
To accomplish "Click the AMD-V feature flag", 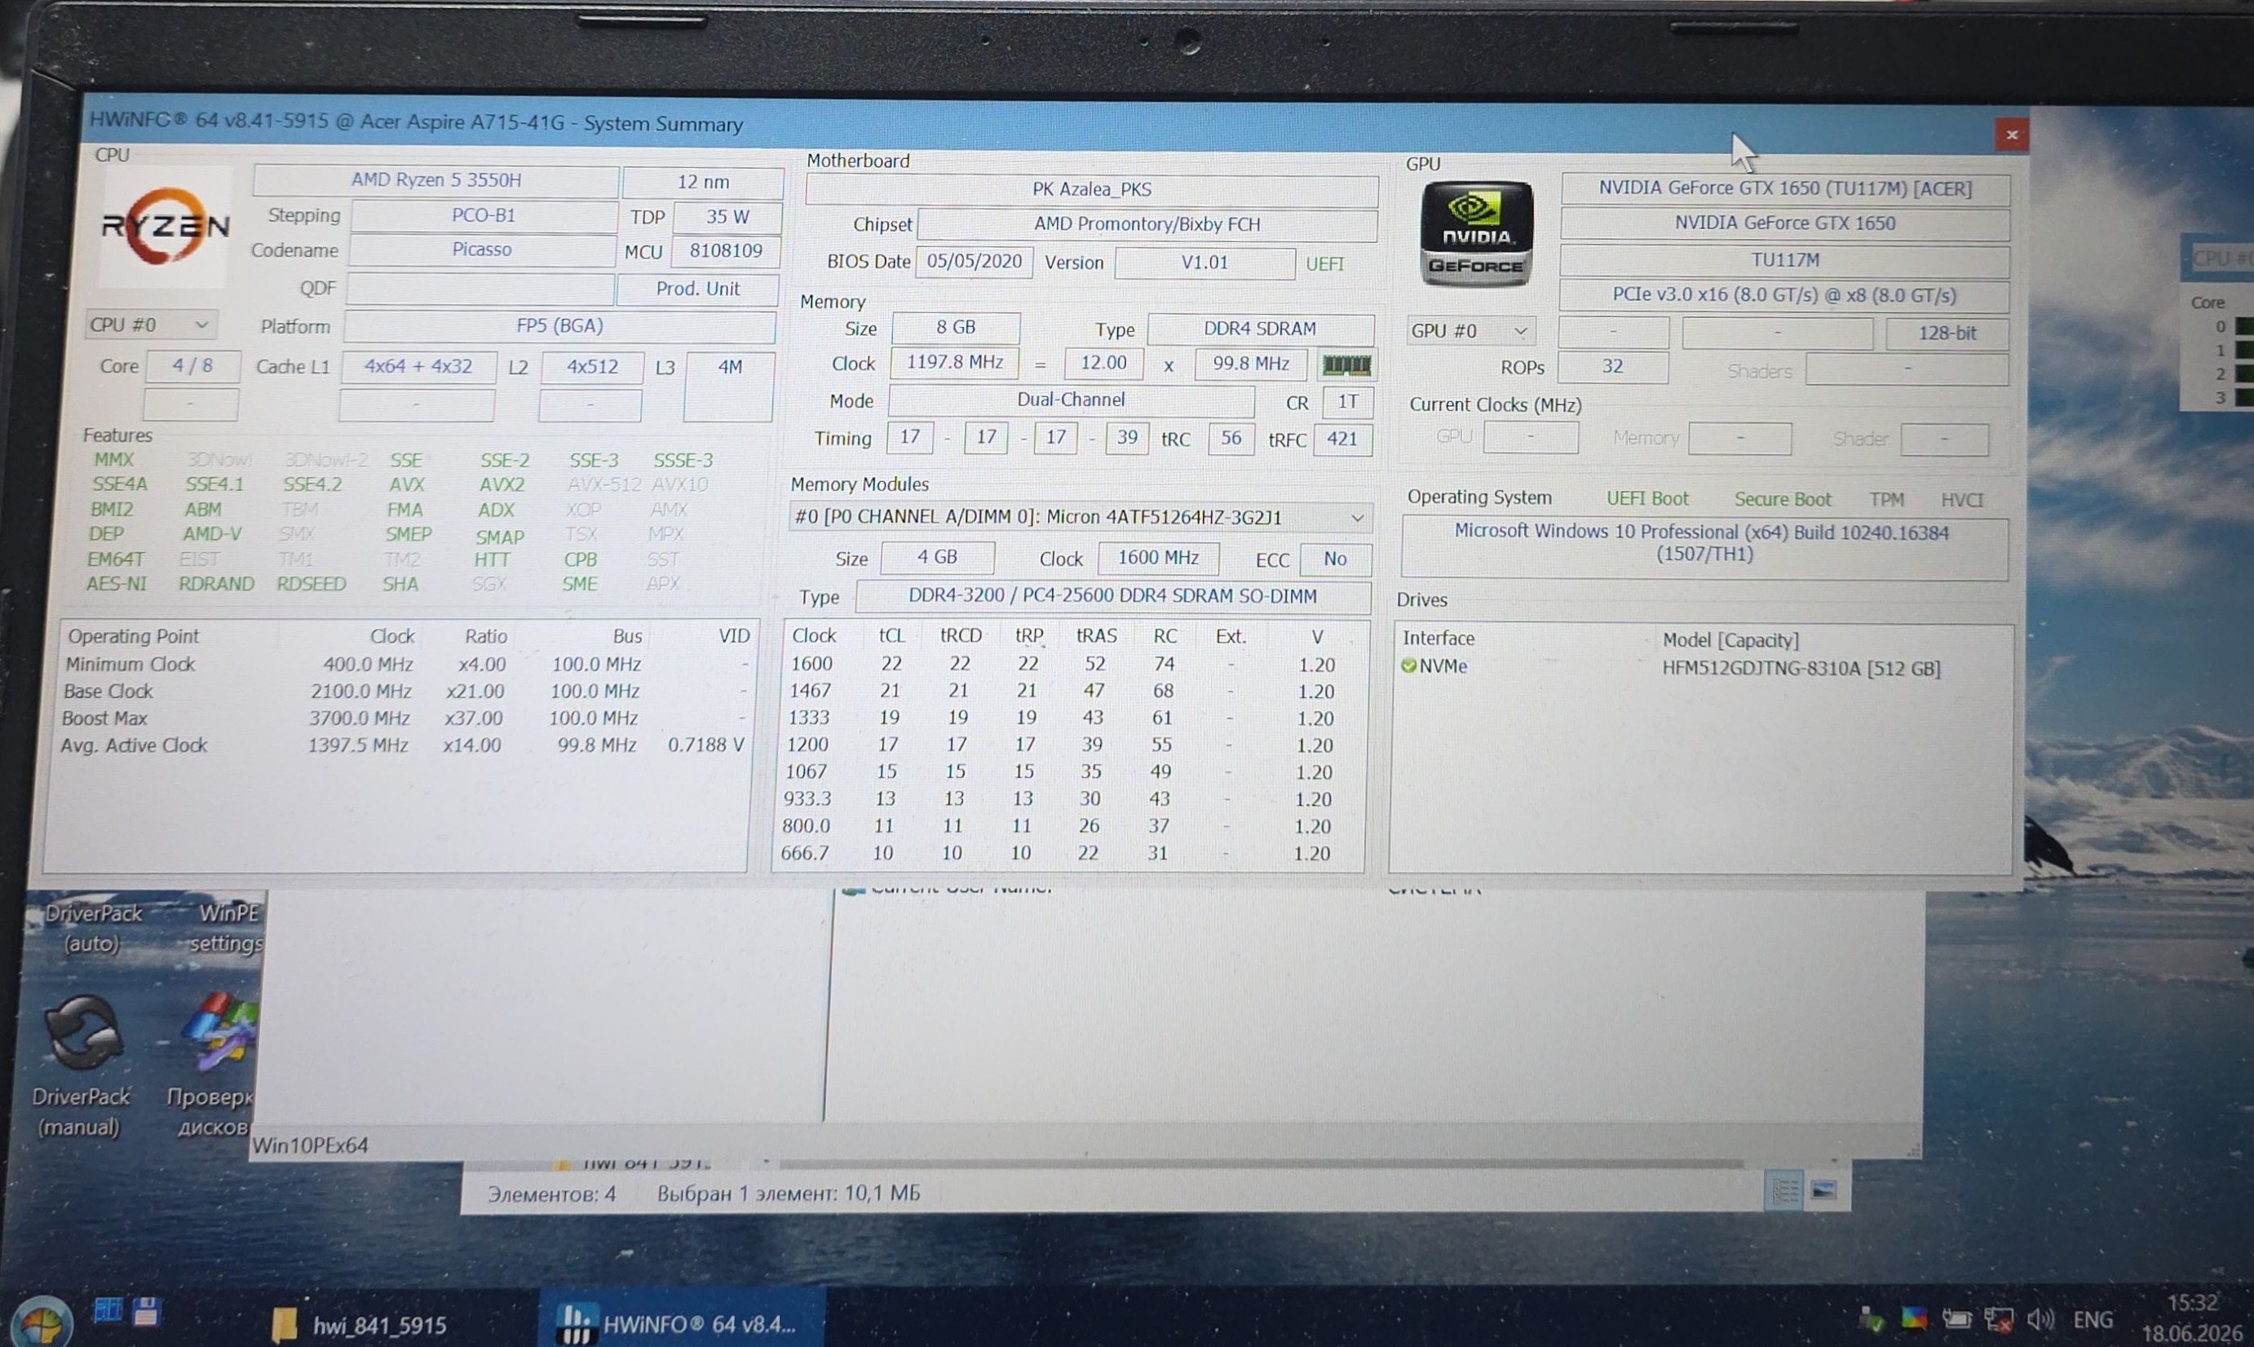I will [211, 535].
